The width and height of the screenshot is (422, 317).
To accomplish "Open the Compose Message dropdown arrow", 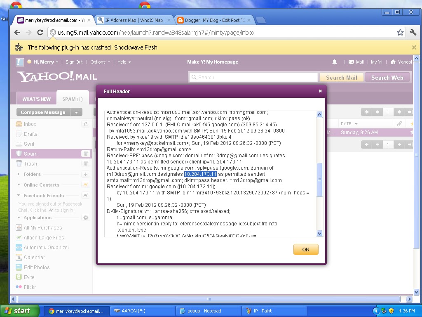I will click(x=76, y=112).
